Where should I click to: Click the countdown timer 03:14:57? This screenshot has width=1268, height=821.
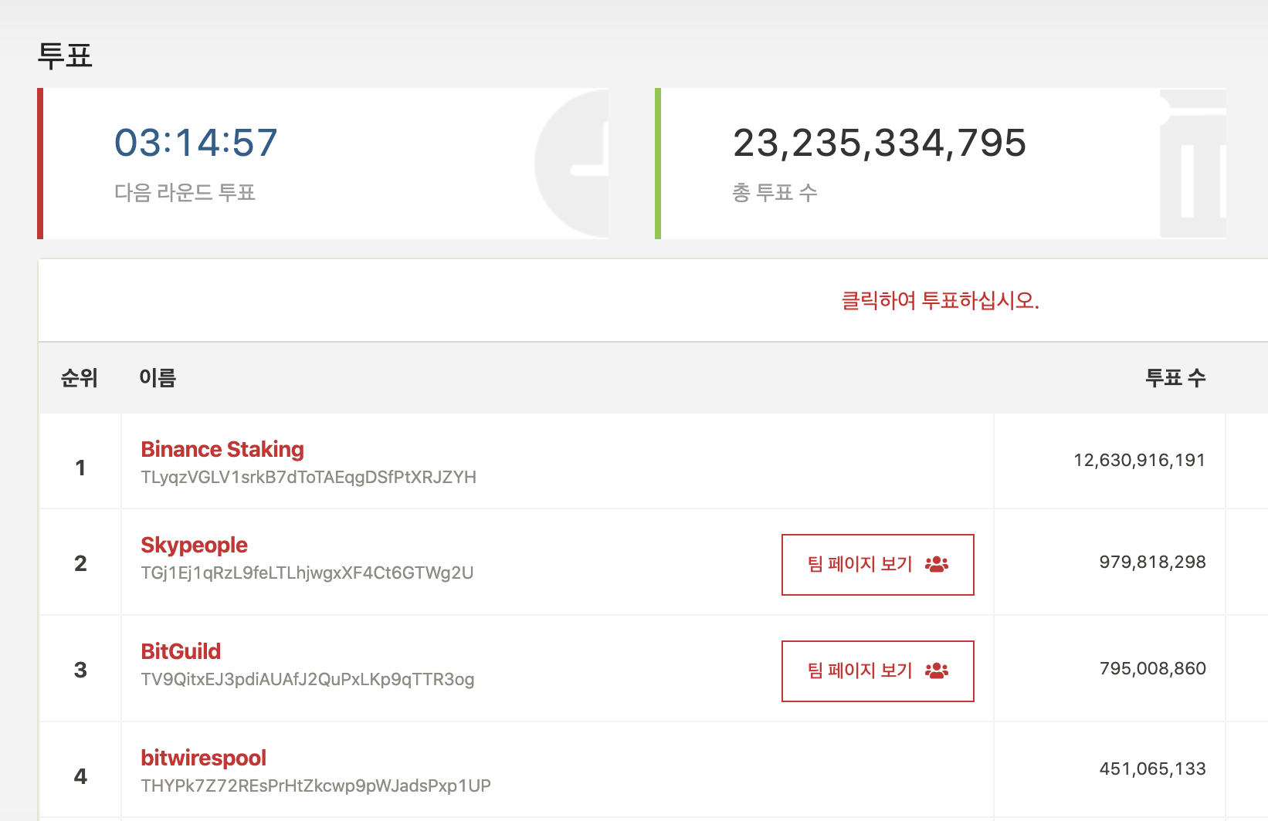(x=196, y=143)
